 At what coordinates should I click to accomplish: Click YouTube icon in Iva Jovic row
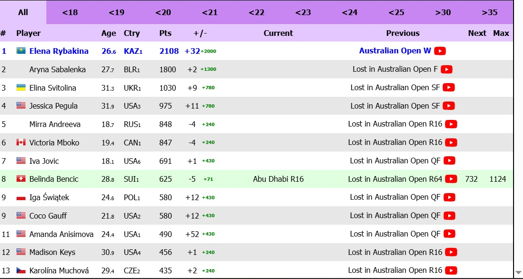449,161
